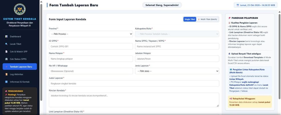Click the megaphone icon beside PENGUMUMAN

6,91
